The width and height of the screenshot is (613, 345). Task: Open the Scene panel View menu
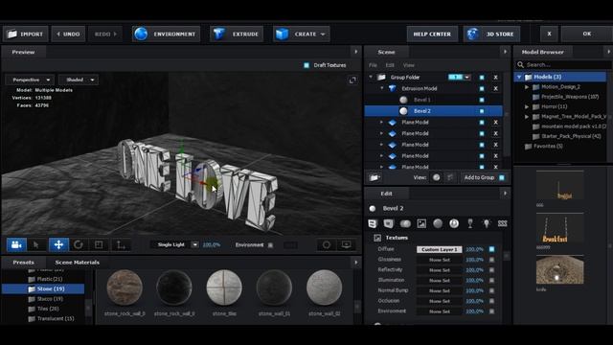pos(408,65)
